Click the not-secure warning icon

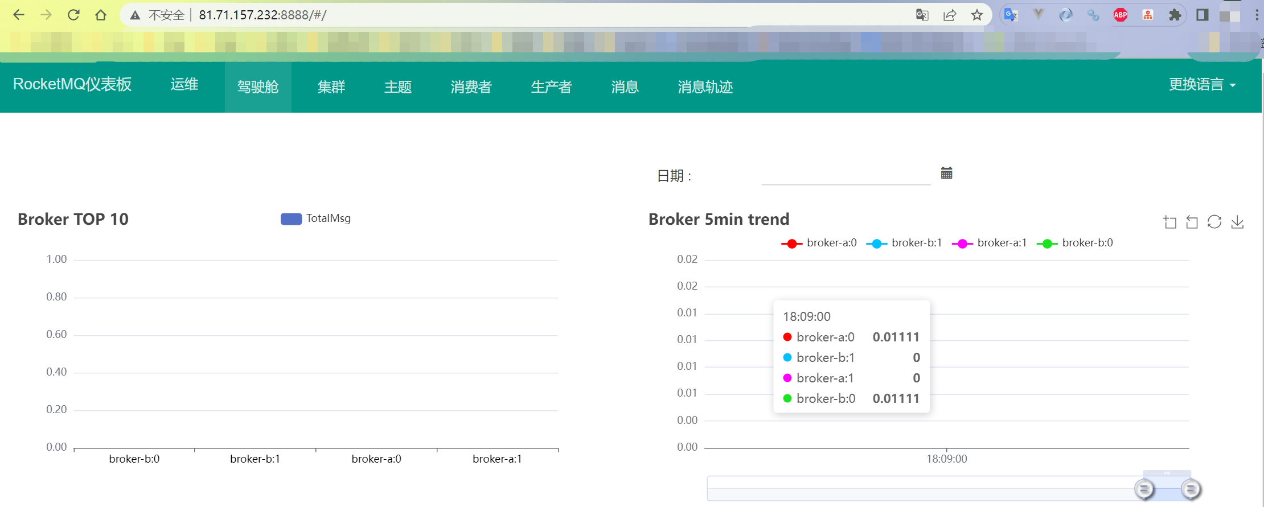(135, 15)
